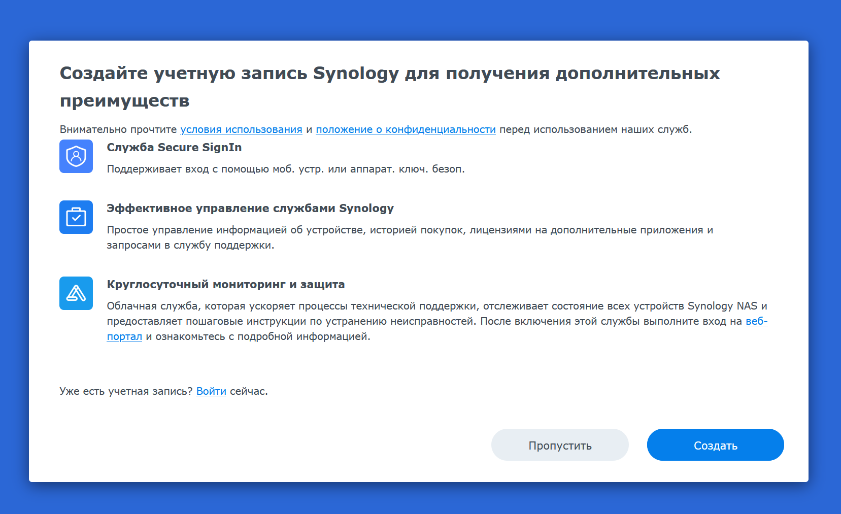Viewport: 841px width, 514px height.
Task: Follow the 'веб-портал' hyperlink
Action: [756, 321]
